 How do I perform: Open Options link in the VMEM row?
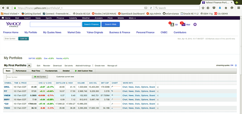[145, 95]
